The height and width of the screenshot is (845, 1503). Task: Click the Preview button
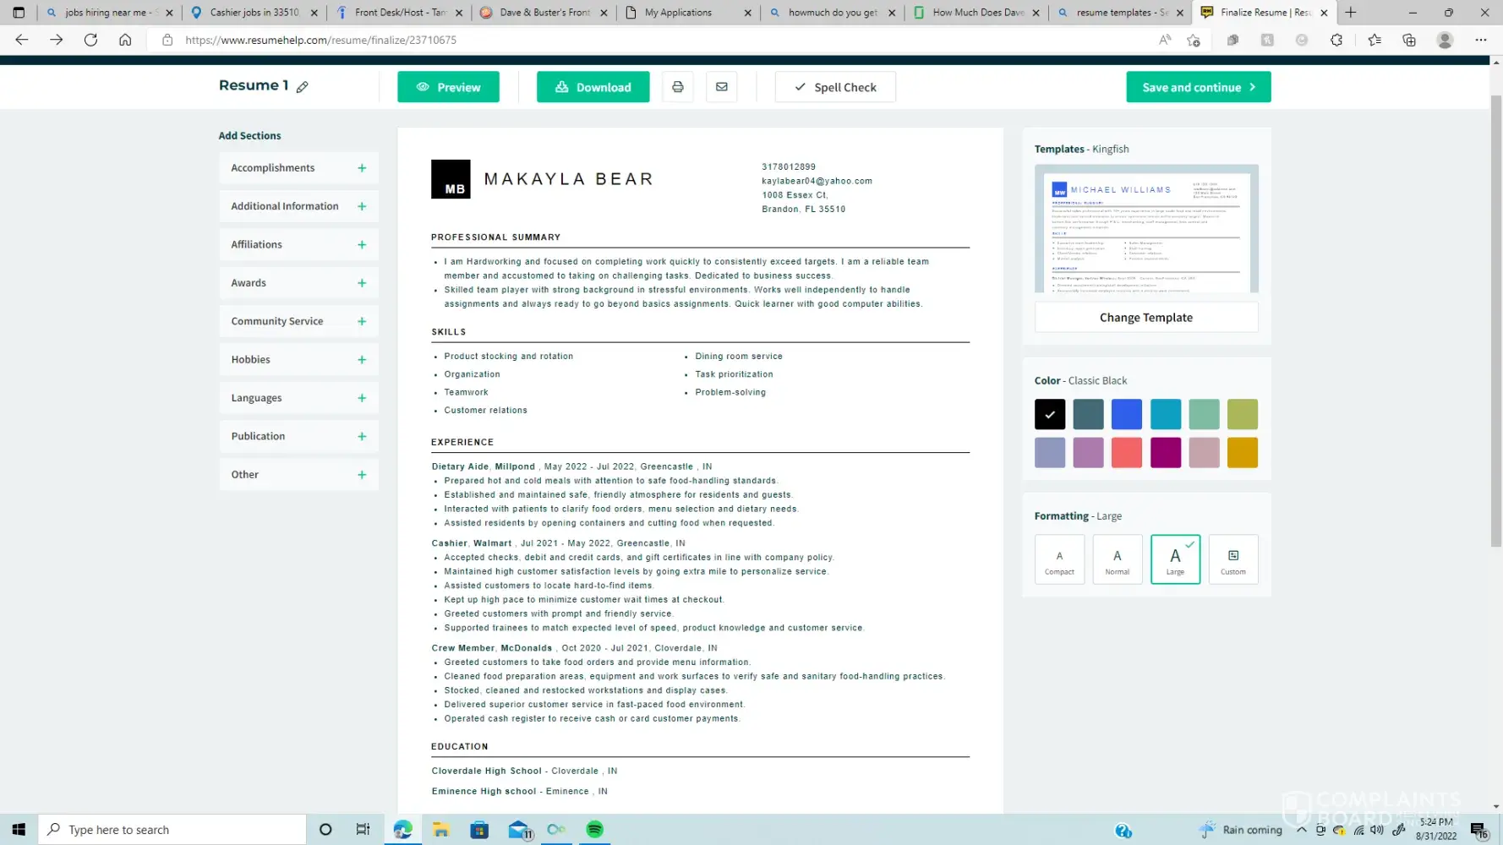[448, 87]
